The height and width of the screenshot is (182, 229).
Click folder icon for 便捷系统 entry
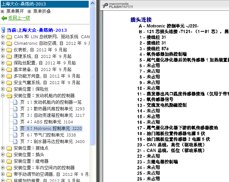[x=9, y=56]
